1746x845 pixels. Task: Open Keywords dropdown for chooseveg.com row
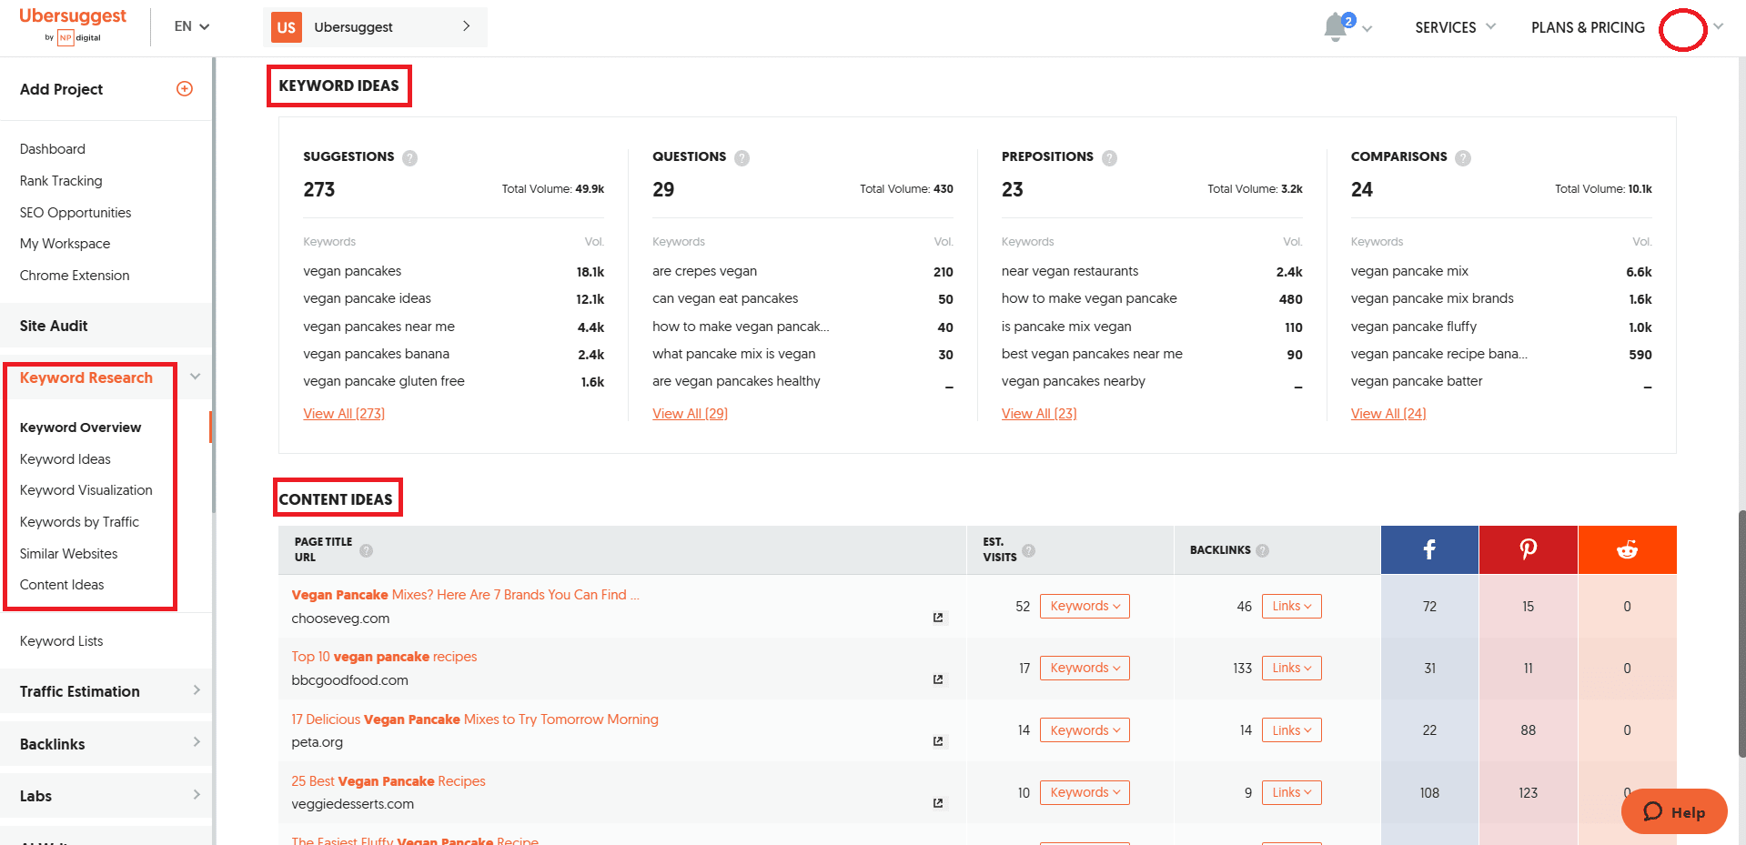coord(1085,606)
